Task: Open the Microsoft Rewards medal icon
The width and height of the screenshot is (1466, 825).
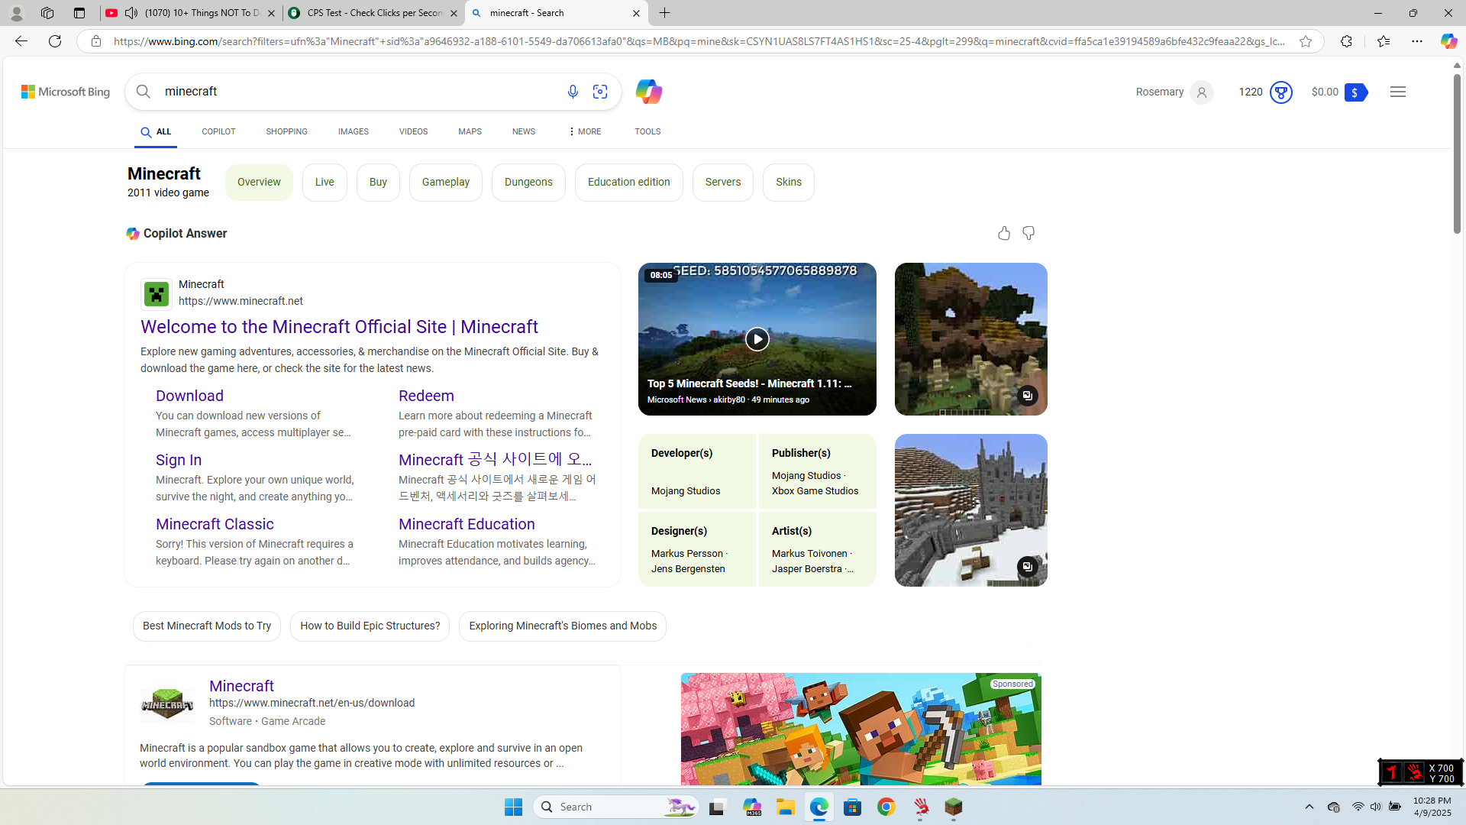Action: pos(1280,92)
